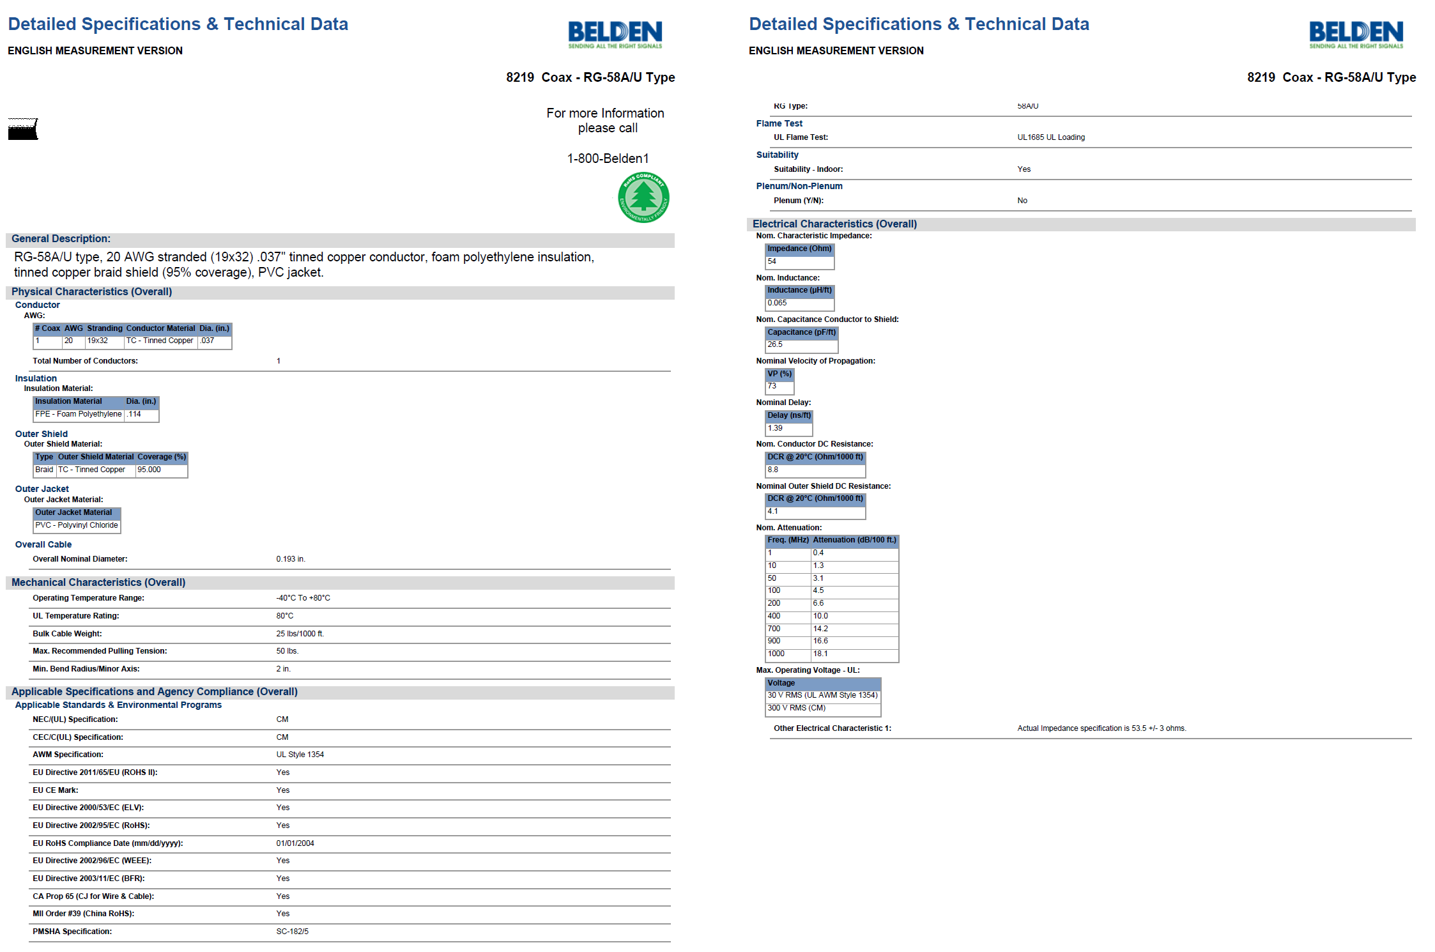Select the 300 V RMS (CM) row
The image size is (1435, 952).
coord(823,709)
